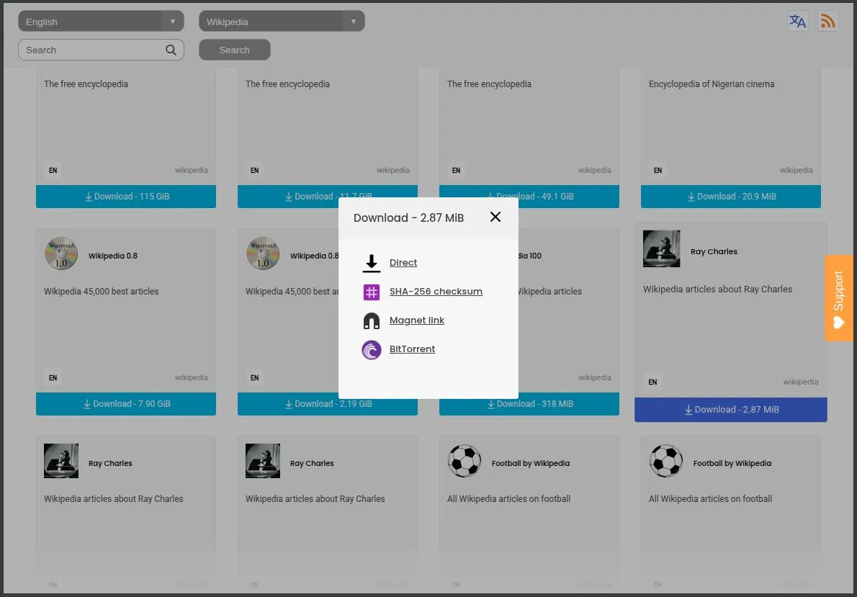The image size is (857, 597).
Task: Click wikipedia tag on 318 MiB card
Action: [595, 377]
